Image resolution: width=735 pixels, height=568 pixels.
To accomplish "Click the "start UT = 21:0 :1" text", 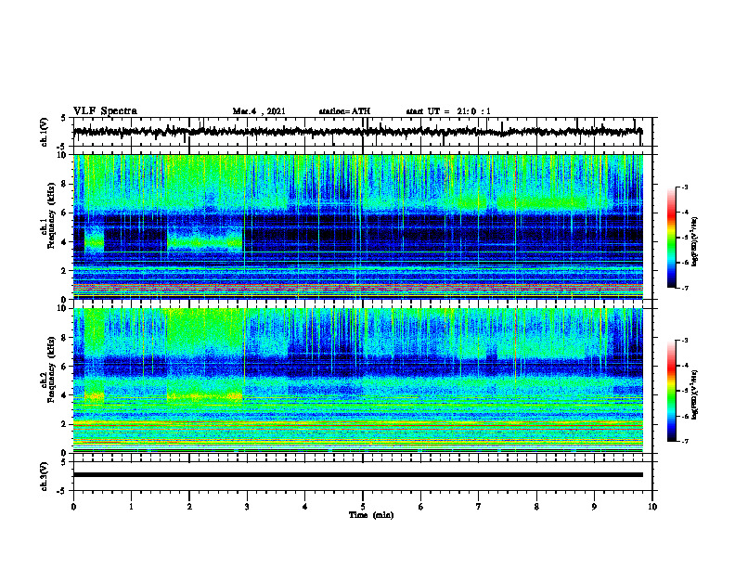I will click(x=448, y=111).
